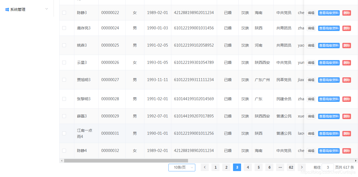
Task: Click ID number 610144199207017895
Action: point(194,116)
